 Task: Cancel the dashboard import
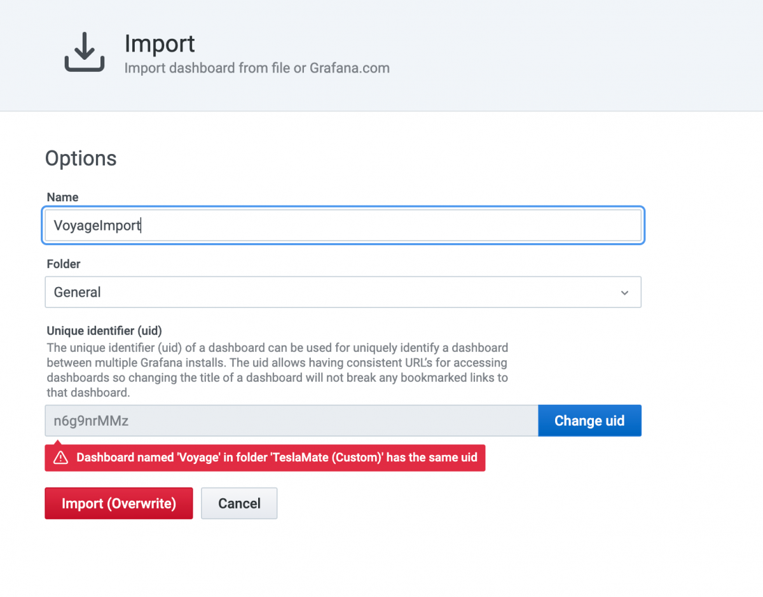coord(239,503)
